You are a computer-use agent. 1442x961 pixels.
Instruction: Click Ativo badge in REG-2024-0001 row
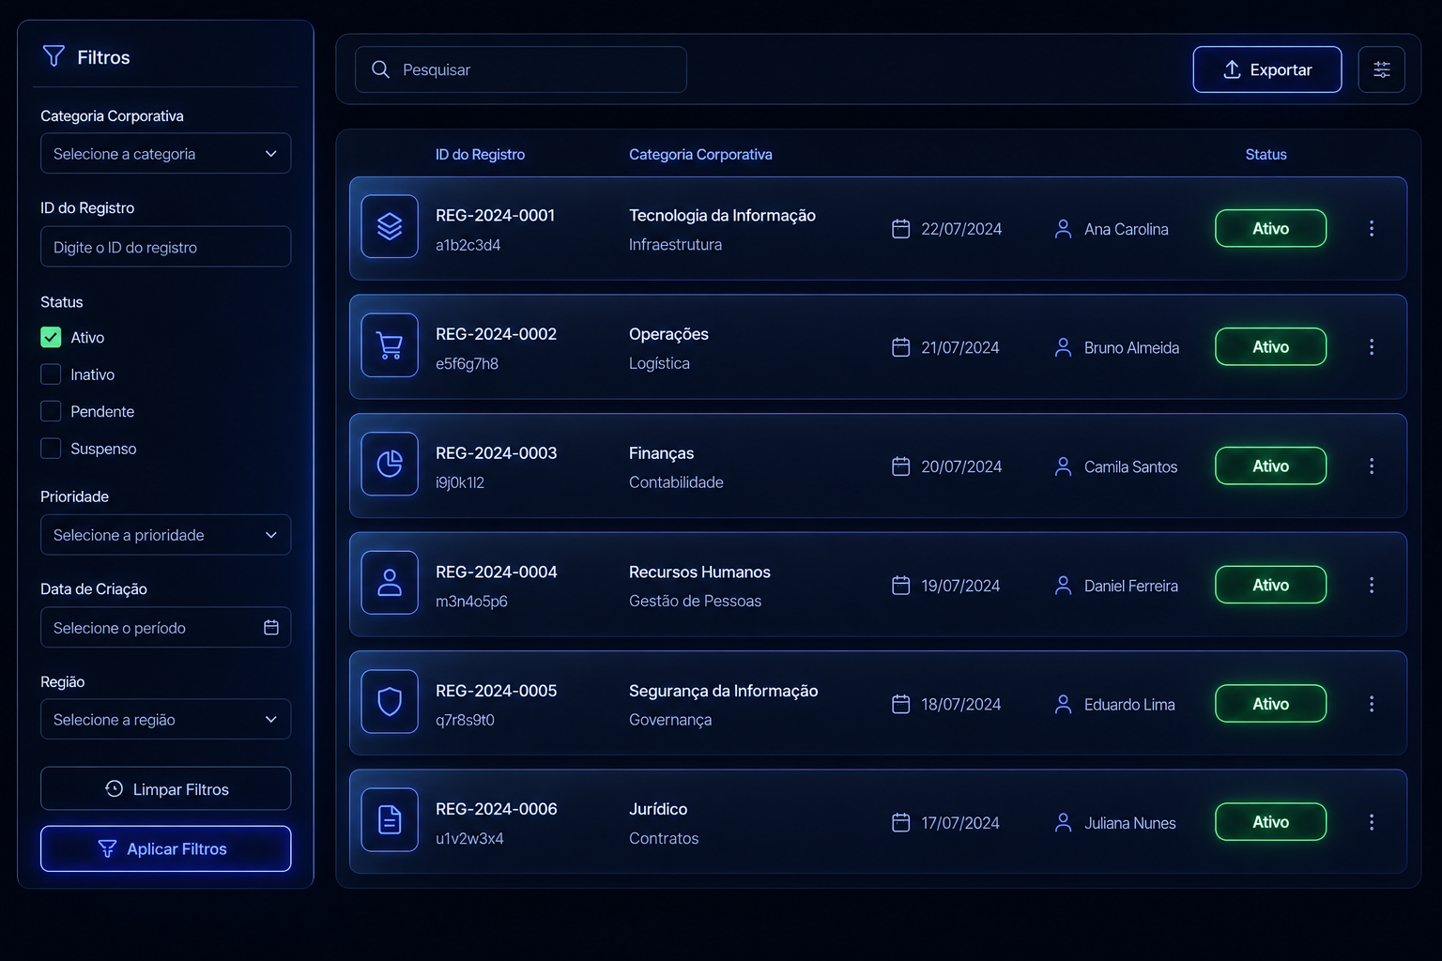coord(1270,228)
